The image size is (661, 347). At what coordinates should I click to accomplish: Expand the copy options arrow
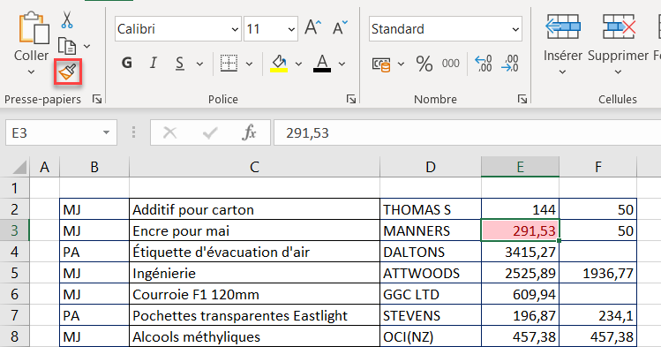86,46
